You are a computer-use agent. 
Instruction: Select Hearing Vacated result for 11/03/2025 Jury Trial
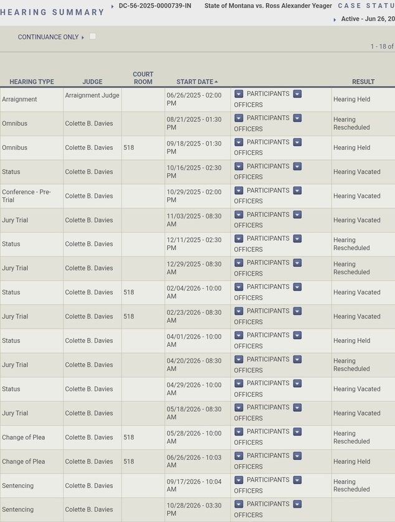click(x=356, y=220)
